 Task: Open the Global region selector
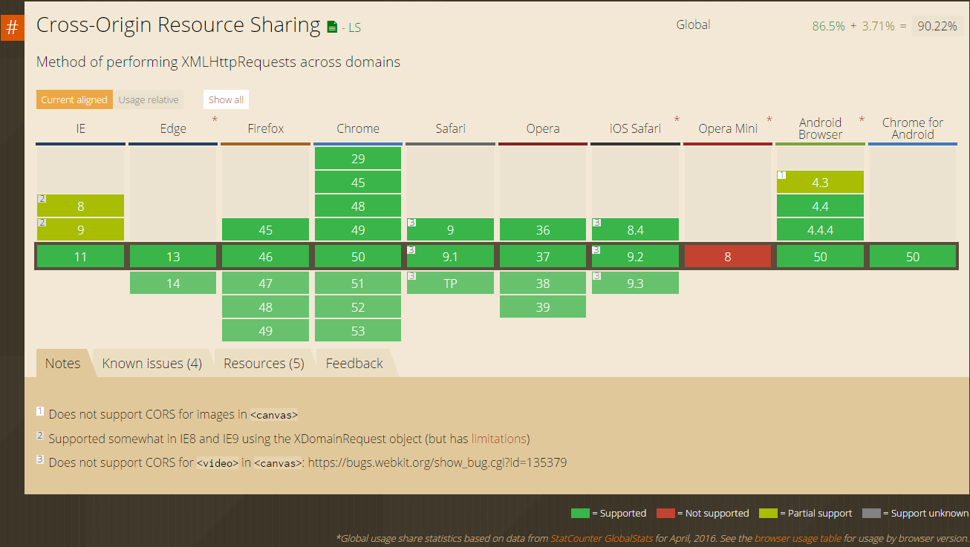tap(693, 24)
